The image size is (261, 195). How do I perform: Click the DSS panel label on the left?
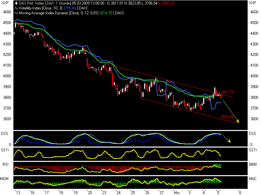point(5,133)
